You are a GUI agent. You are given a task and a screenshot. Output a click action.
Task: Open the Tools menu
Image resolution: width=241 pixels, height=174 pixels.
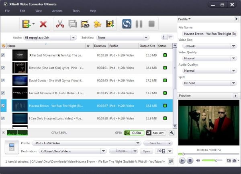tap(76, 11)
